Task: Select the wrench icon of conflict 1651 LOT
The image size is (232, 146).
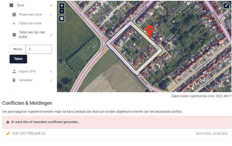Action: coord(8,134)
